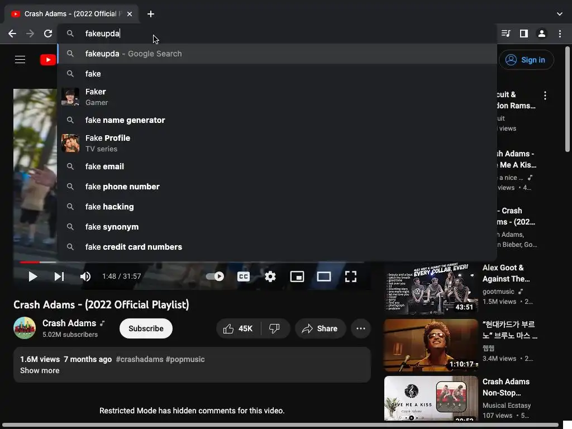572x429 pixels.
Task: Enable miniplayer mode
Action: point(297,277)
